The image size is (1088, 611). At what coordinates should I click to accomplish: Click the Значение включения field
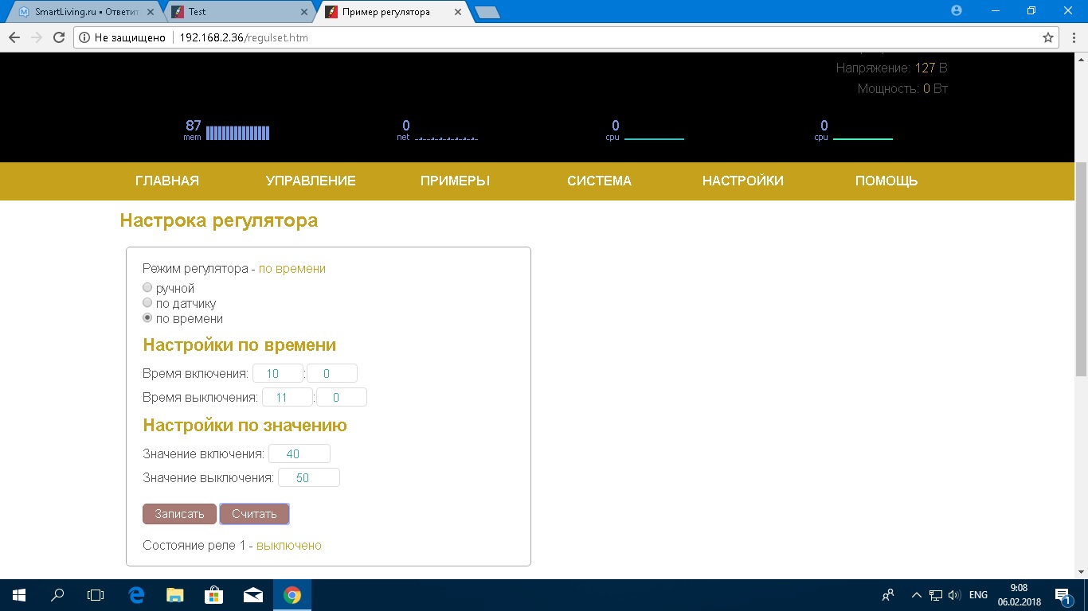[299, 453]
